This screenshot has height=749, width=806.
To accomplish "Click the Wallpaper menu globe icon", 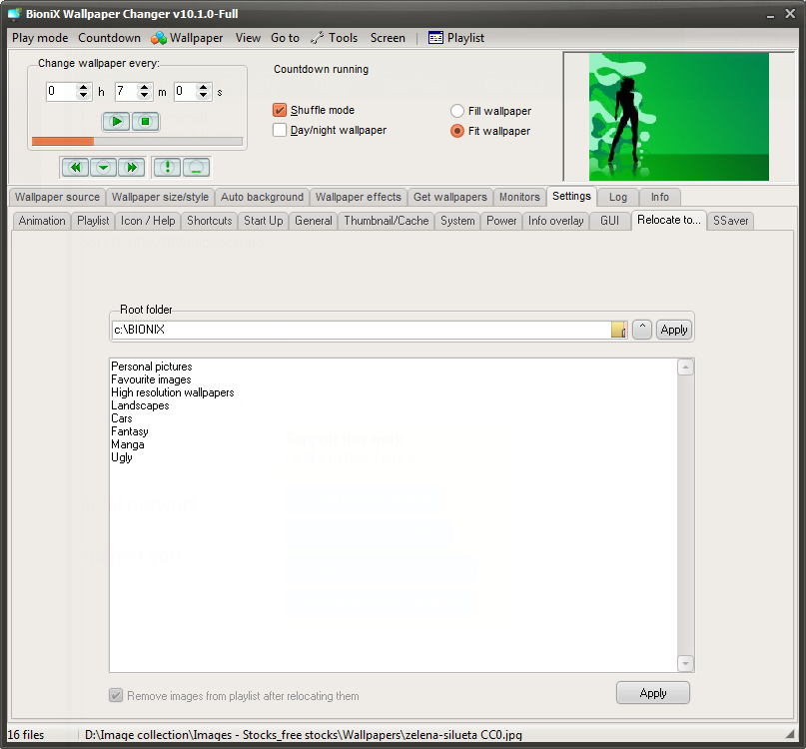I will point(159,38).
